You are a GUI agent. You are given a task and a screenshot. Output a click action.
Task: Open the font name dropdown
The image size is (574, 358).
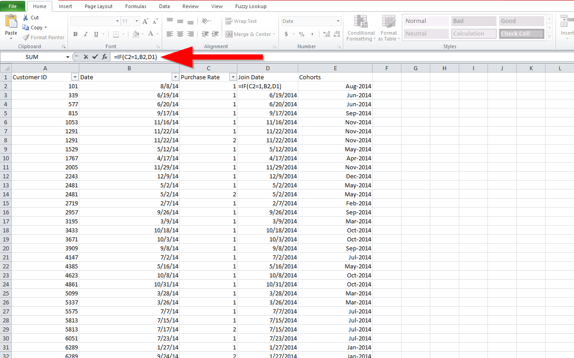pos(117,21)
